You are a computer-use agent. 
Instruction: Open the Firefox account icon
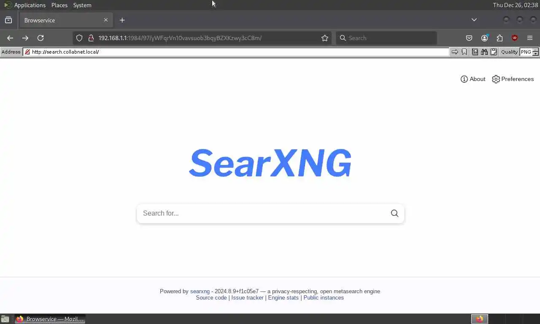484,38
